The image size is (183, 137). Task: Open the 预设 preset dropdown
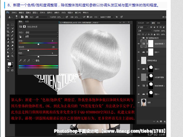(41, 32)
